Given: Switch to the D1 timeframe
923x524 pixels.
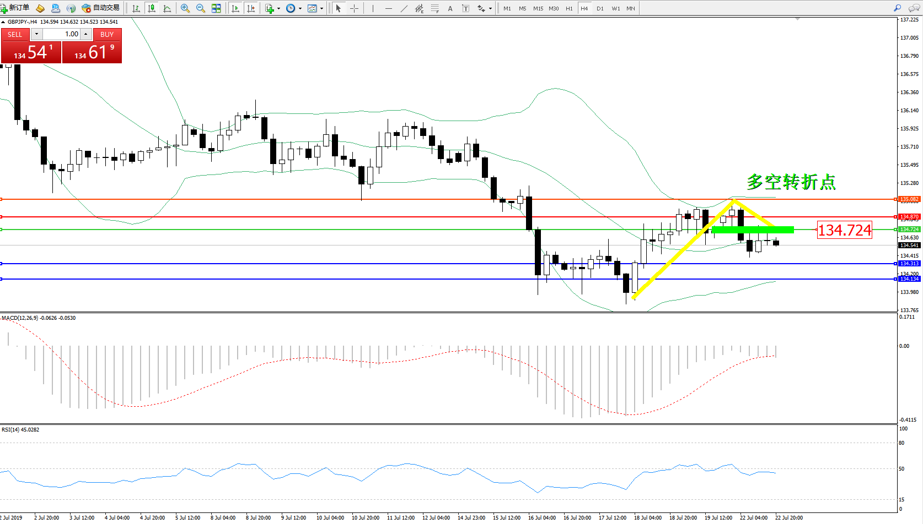Looking at the screenshot, I should (600, 8).
